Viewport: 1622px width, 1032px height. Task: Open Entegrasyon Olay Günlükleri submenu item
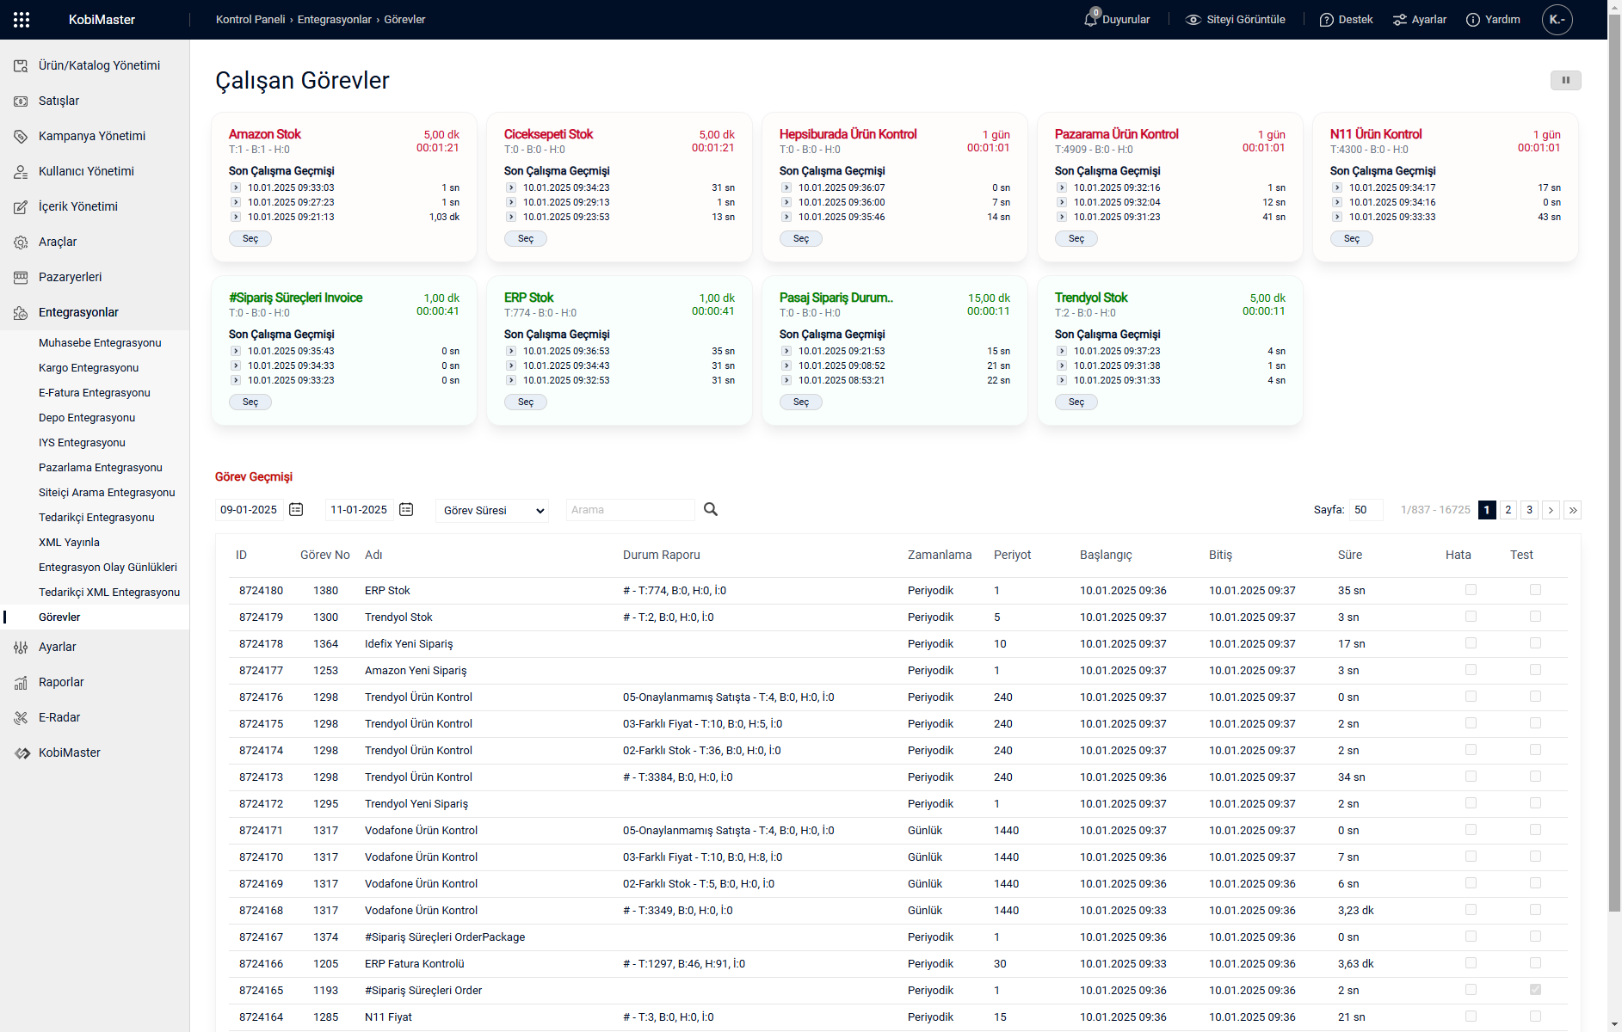[x=108, y=567]
